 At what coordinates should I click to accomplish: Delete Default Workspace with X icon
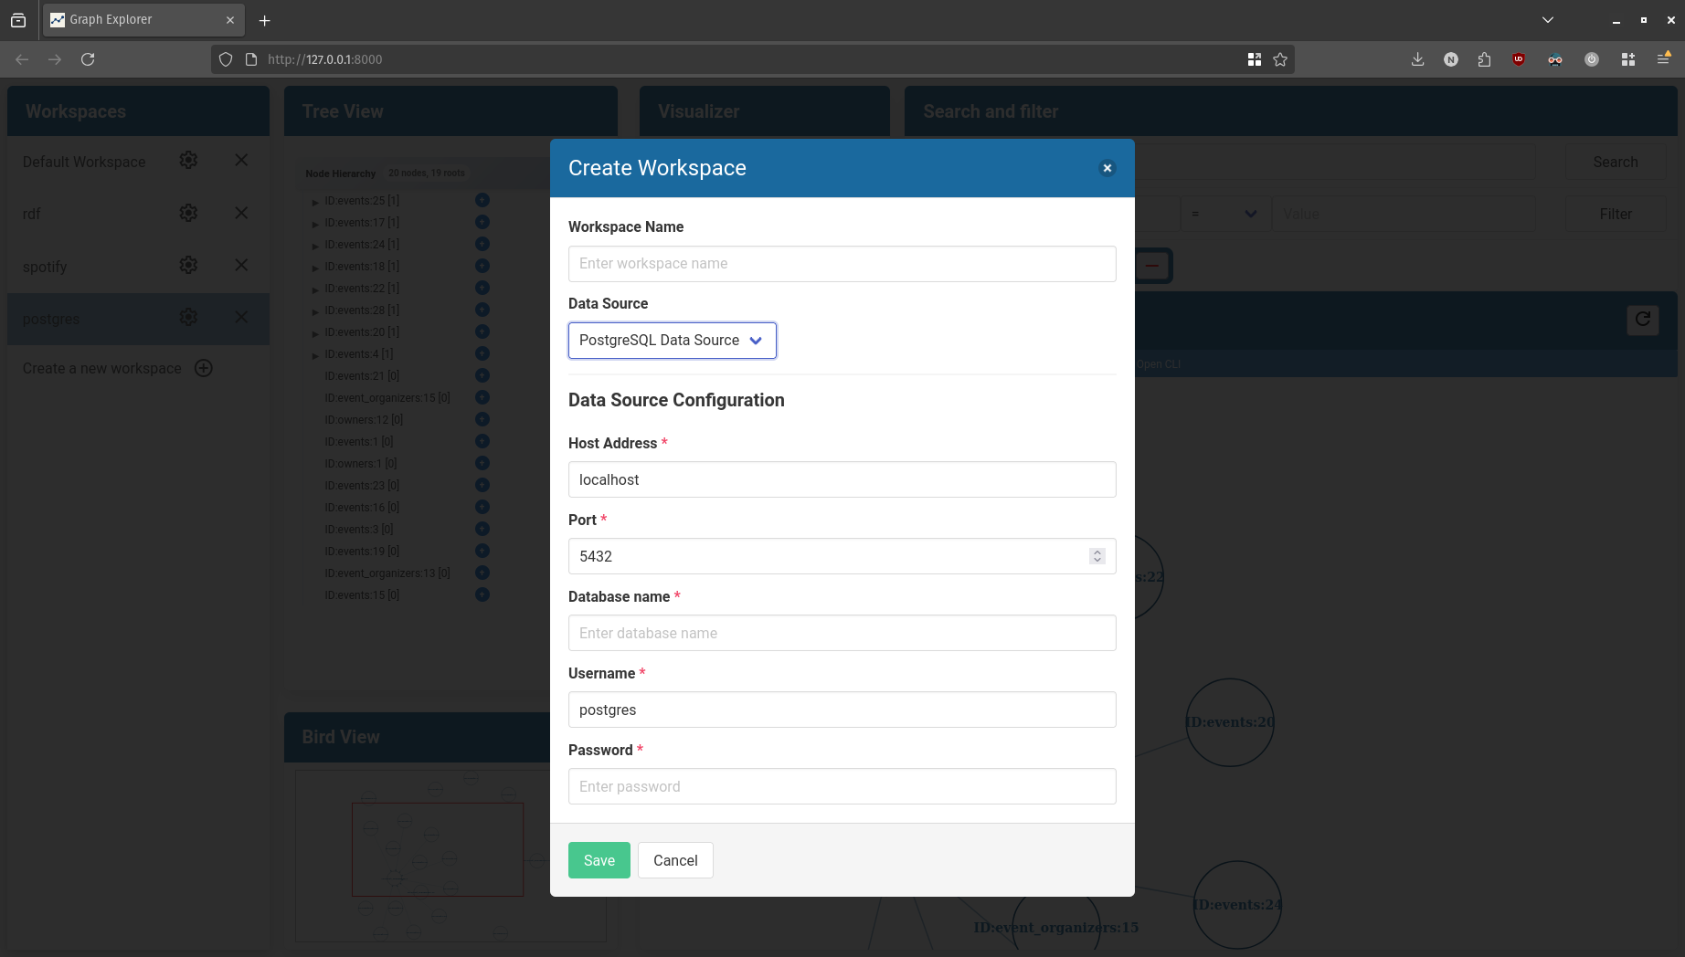241,160
